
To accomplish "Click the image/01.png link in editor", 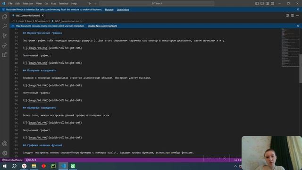I will pos(38,48).
